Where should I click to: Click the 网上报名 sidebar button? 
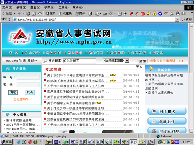click(167, 112)
